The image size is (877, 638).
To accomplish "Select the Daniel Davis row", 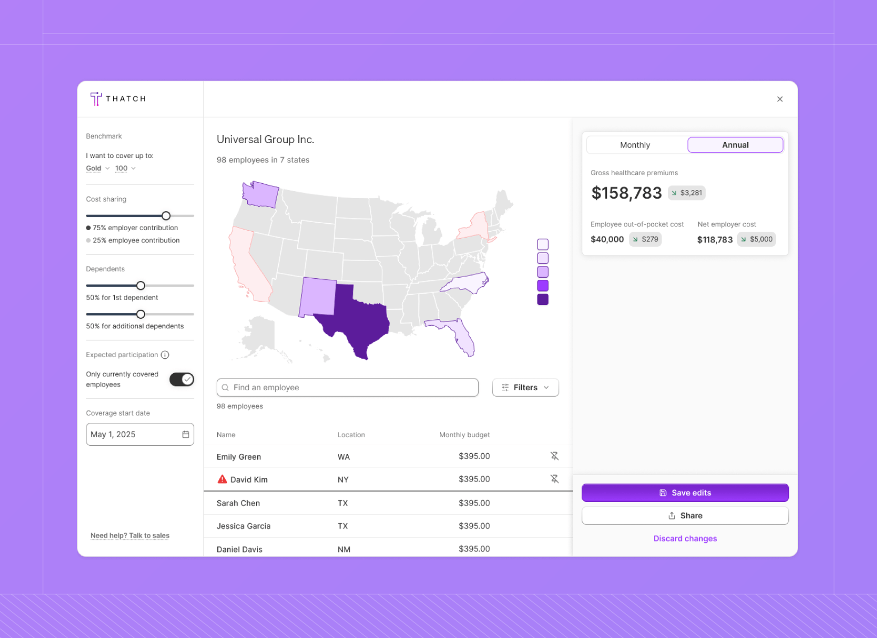I will point(388,548).
